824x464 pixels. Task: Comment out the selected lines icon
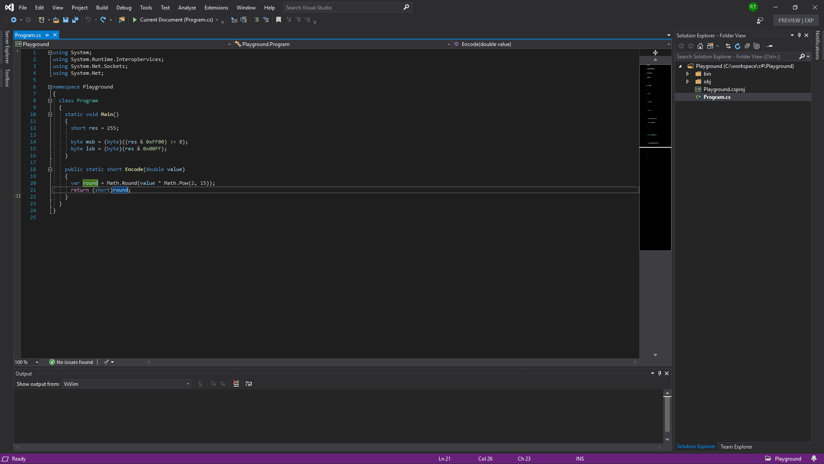pos(256,20)
